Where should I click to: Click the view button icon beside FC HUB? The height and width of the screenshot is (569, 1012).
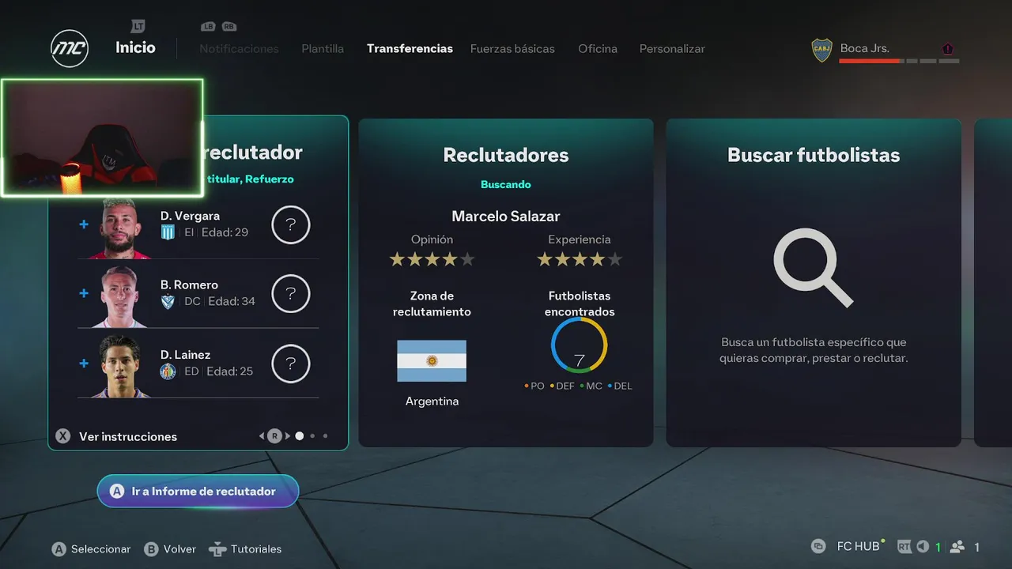(818, 546)
